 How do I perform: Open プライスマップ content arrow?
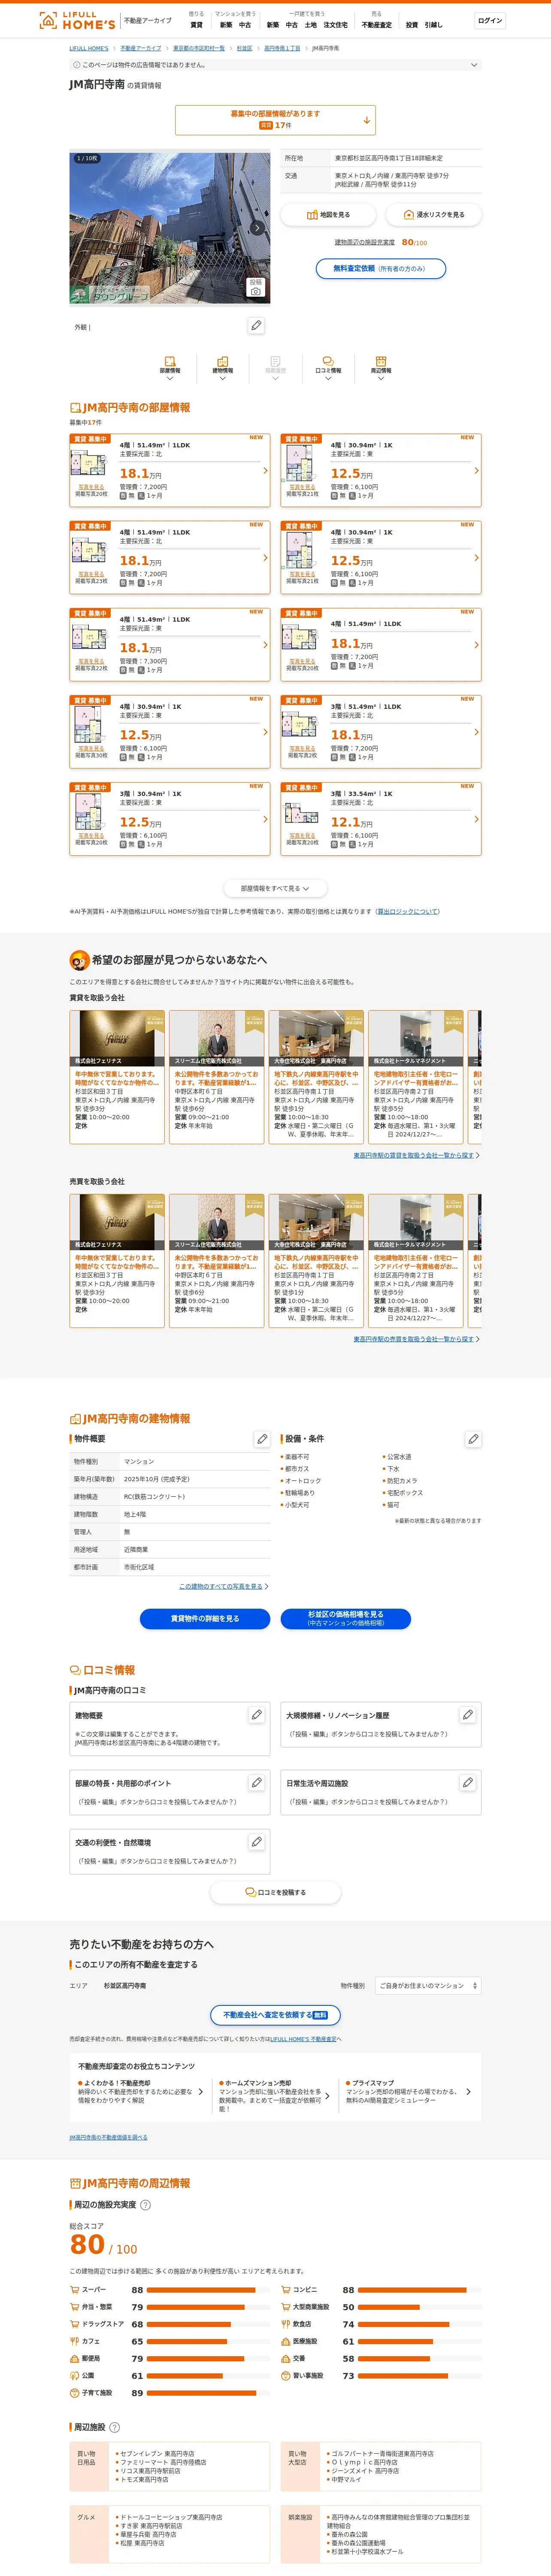coord(468,2092)
